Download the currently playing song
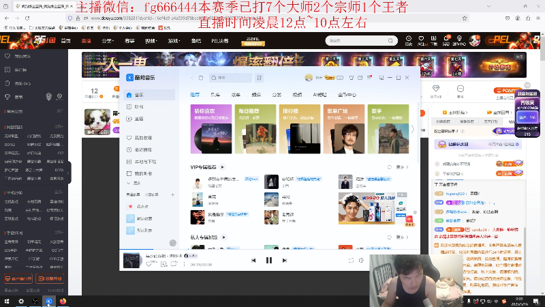Screen dimensions: 545x307 tap(163, 264)
